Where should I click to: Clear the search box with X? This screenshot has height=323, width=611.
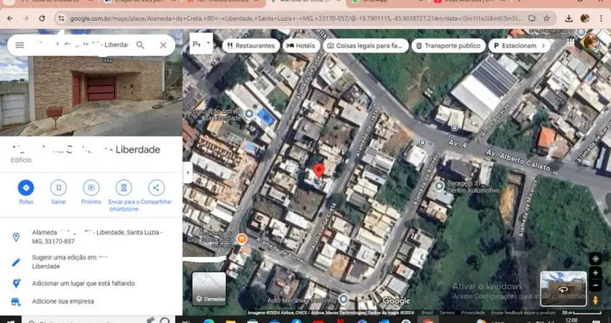pyautogui.click(x=163, y=45)
